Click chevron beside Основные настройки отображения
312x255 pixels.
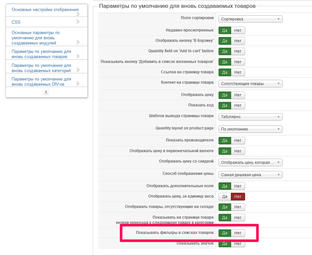click(78, 14)
